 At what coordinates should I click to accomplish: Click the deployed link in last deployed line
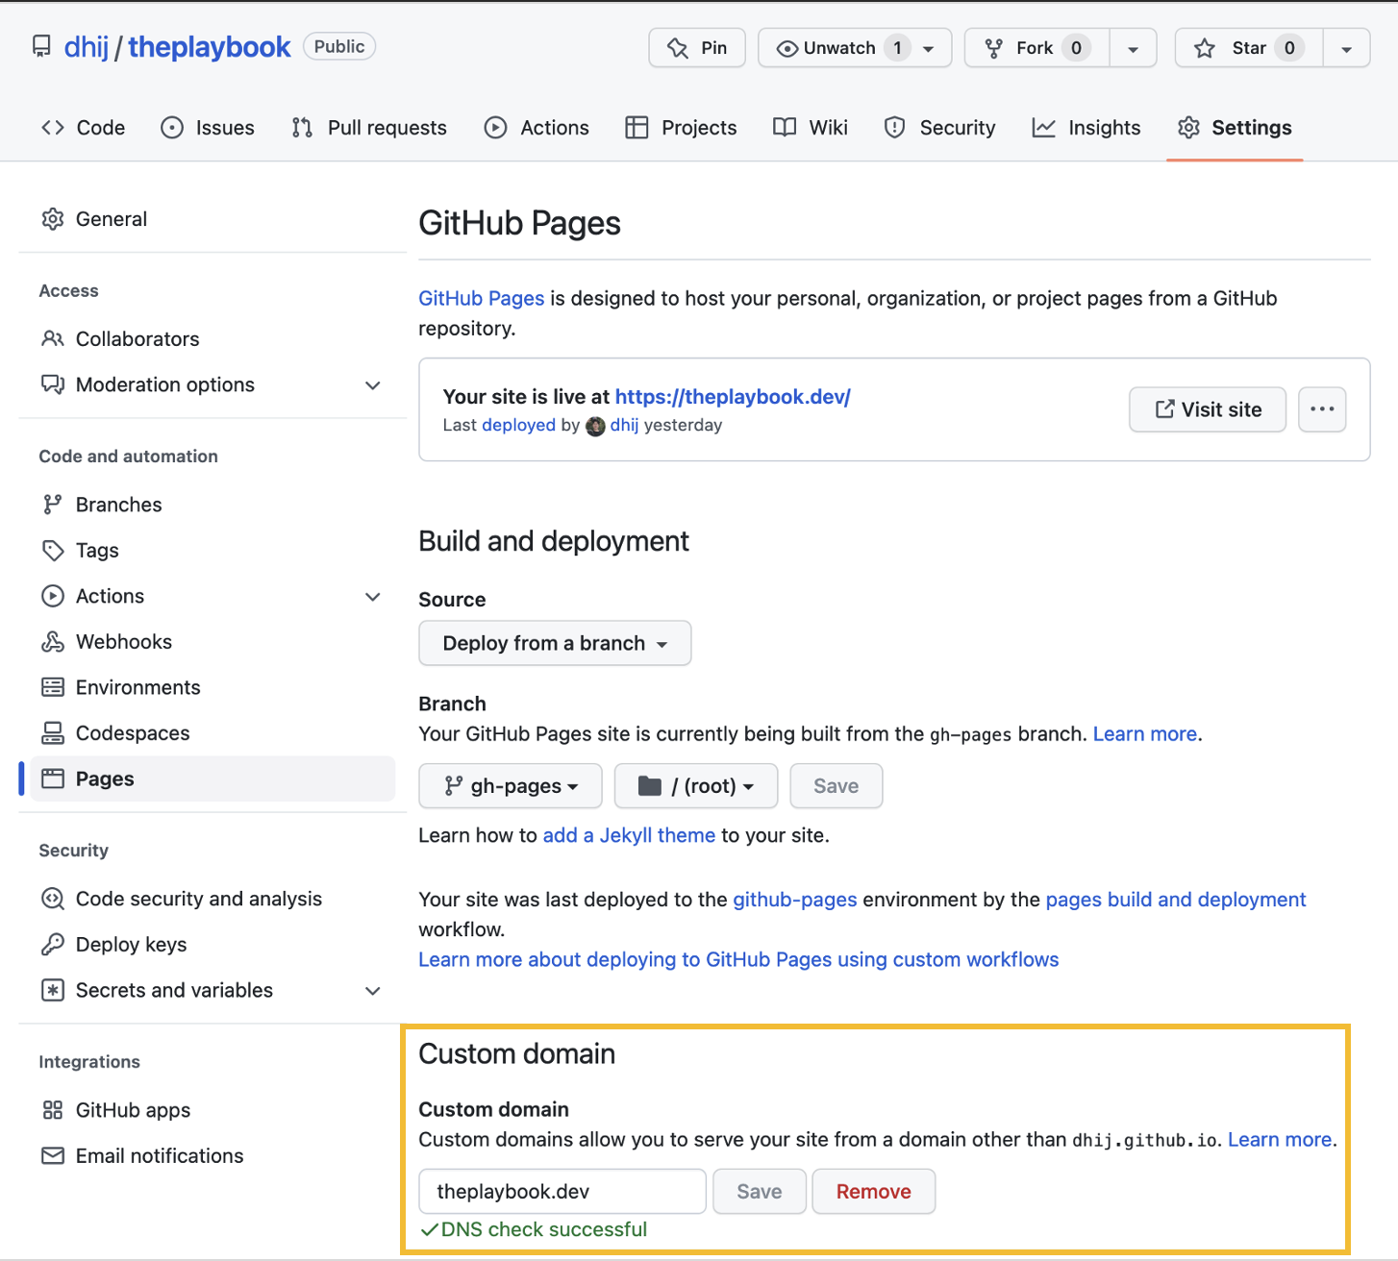click(x=519, y=425)
